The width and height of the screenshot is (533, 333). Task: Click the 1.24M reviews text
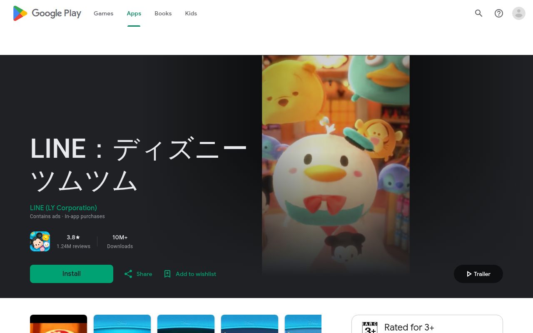click(73, 246)
